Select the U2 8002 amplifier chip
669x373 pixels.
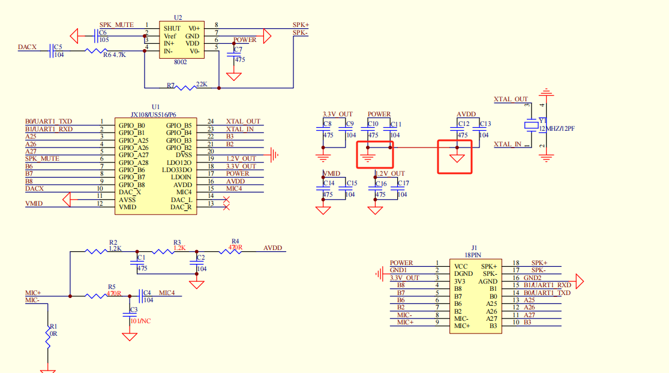(x=181, y=40)
